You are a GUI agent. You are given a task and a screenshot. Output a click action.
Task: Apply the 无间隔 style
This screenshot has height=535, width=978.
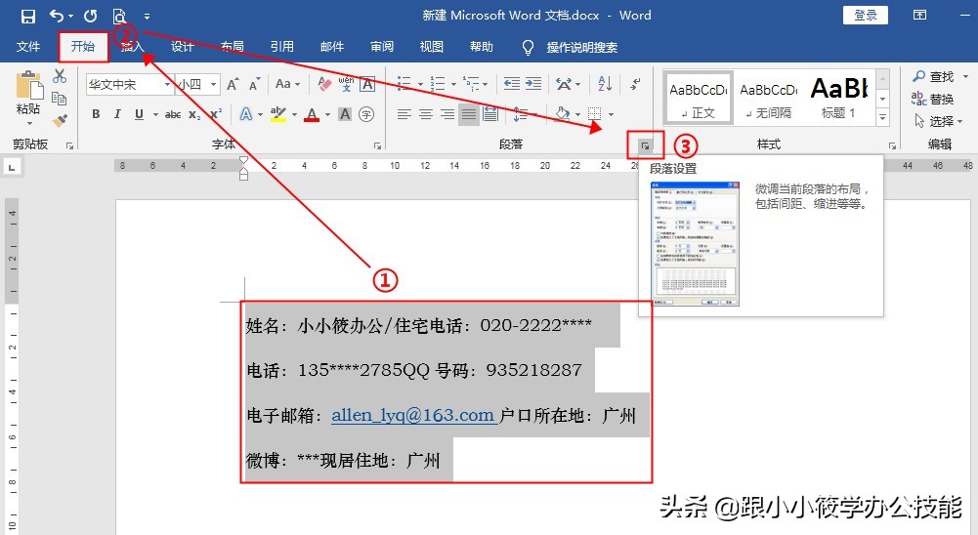click(768, 99)
